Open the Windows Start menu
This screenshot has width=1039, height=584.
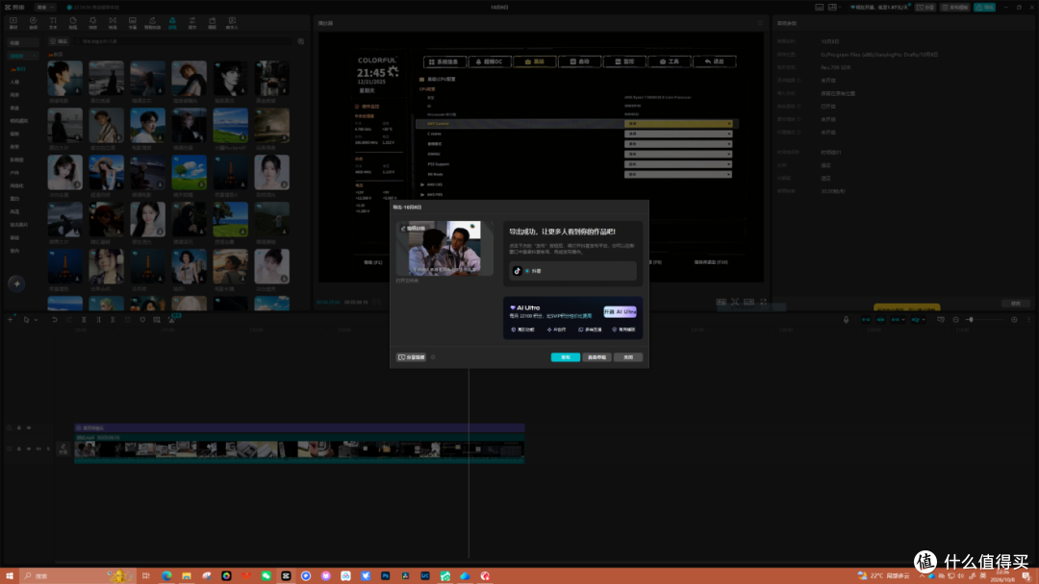pos(10,576)
